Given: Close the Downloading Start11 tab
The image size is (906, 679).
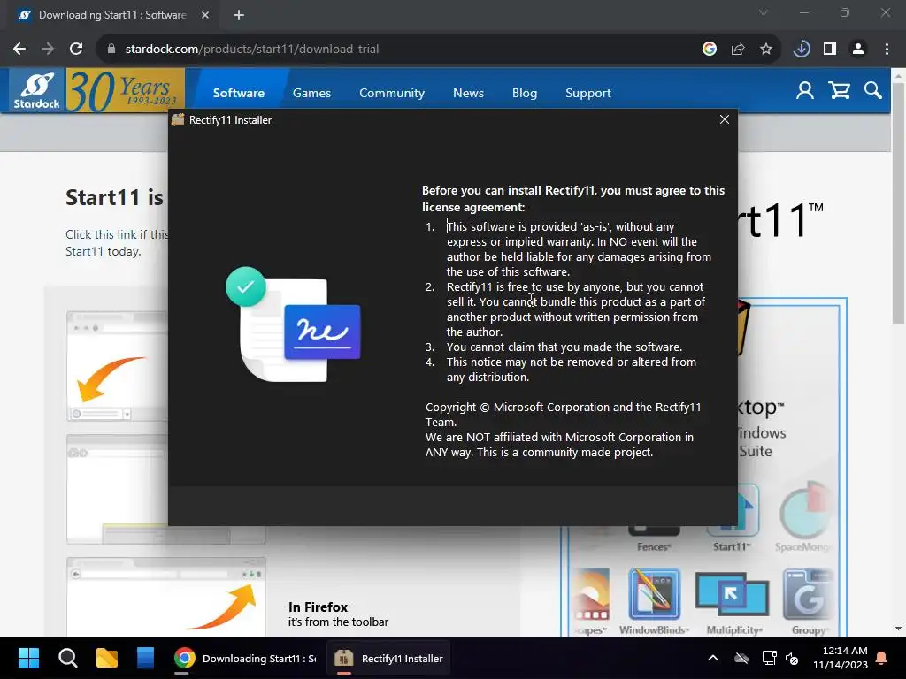Looking at the screenshot, I should click(x=205, y=15).
